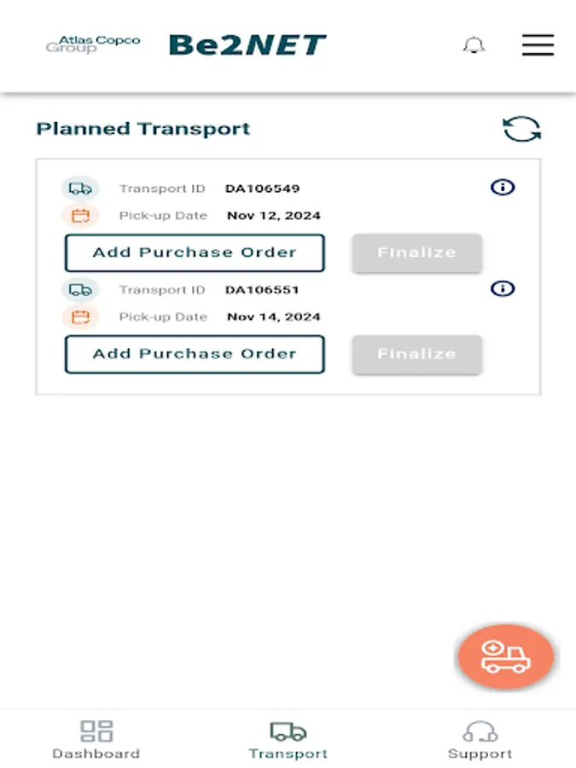Add Purchase Order to transport DA106549
The image size is (576, 768).
[195, 253]
